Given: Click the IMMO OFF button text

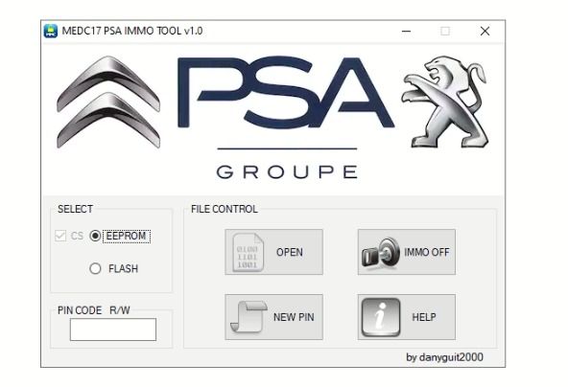Looking at the screenshot, I should coord(427,252).
